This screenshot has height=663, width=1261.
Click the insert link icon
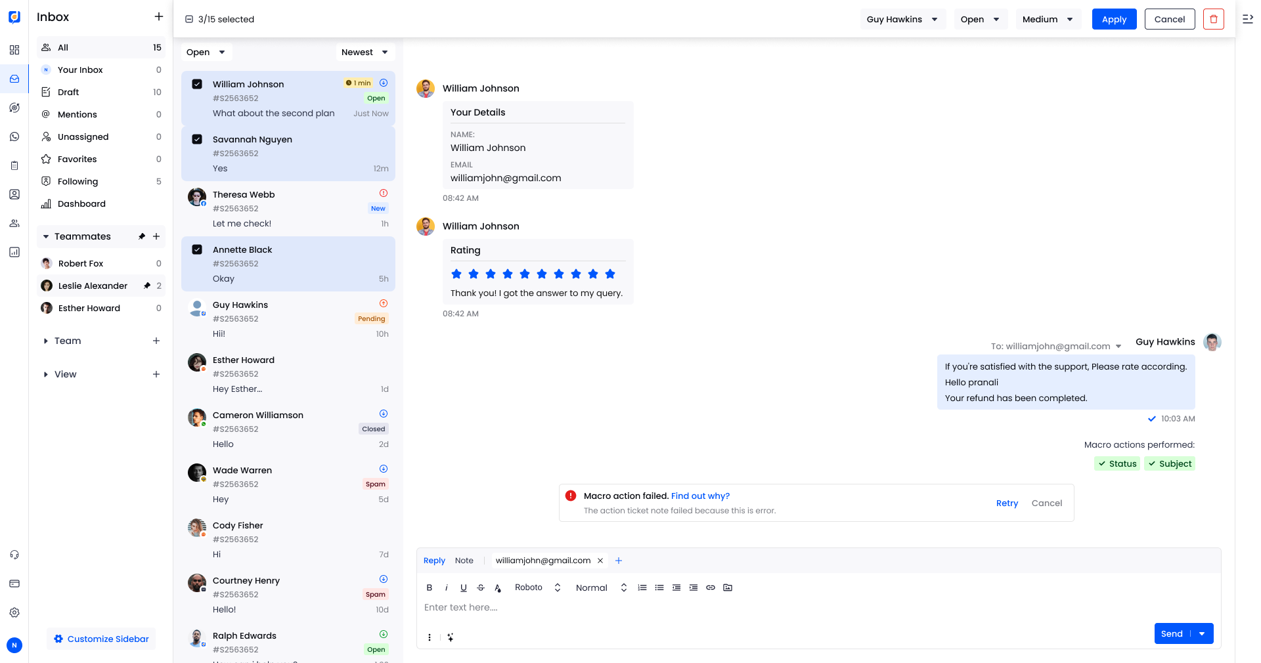click(710, 588)
